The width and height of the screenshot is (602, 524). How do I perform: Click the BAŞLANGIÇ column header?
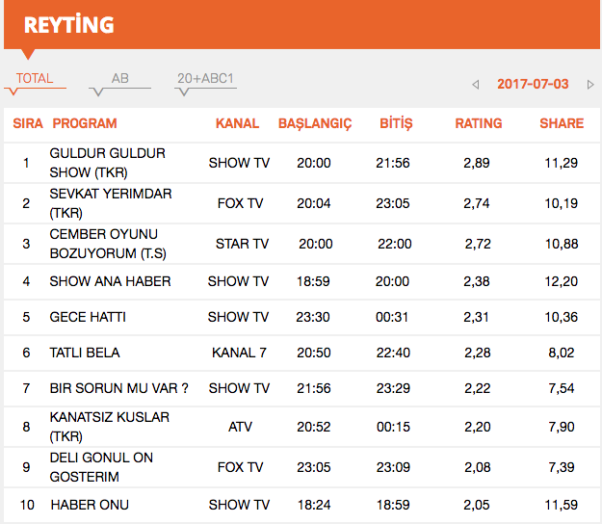(x=315, y=123)
